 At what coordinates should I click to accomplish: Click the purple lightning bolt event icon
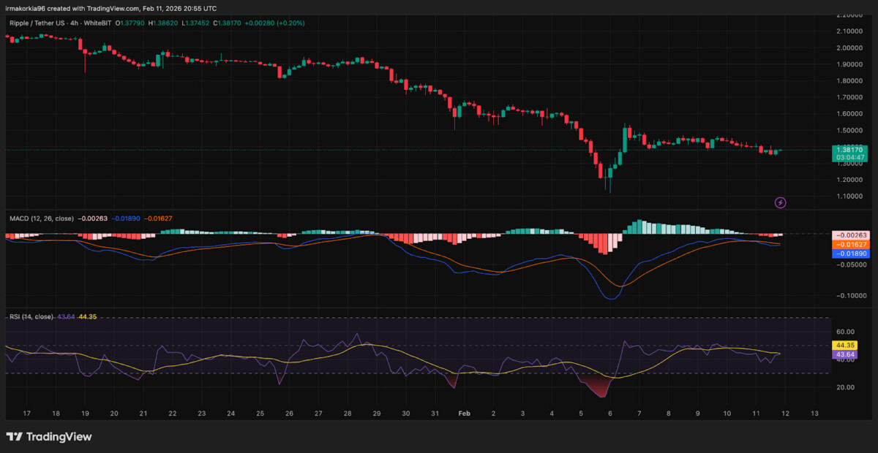pos(780,202)
